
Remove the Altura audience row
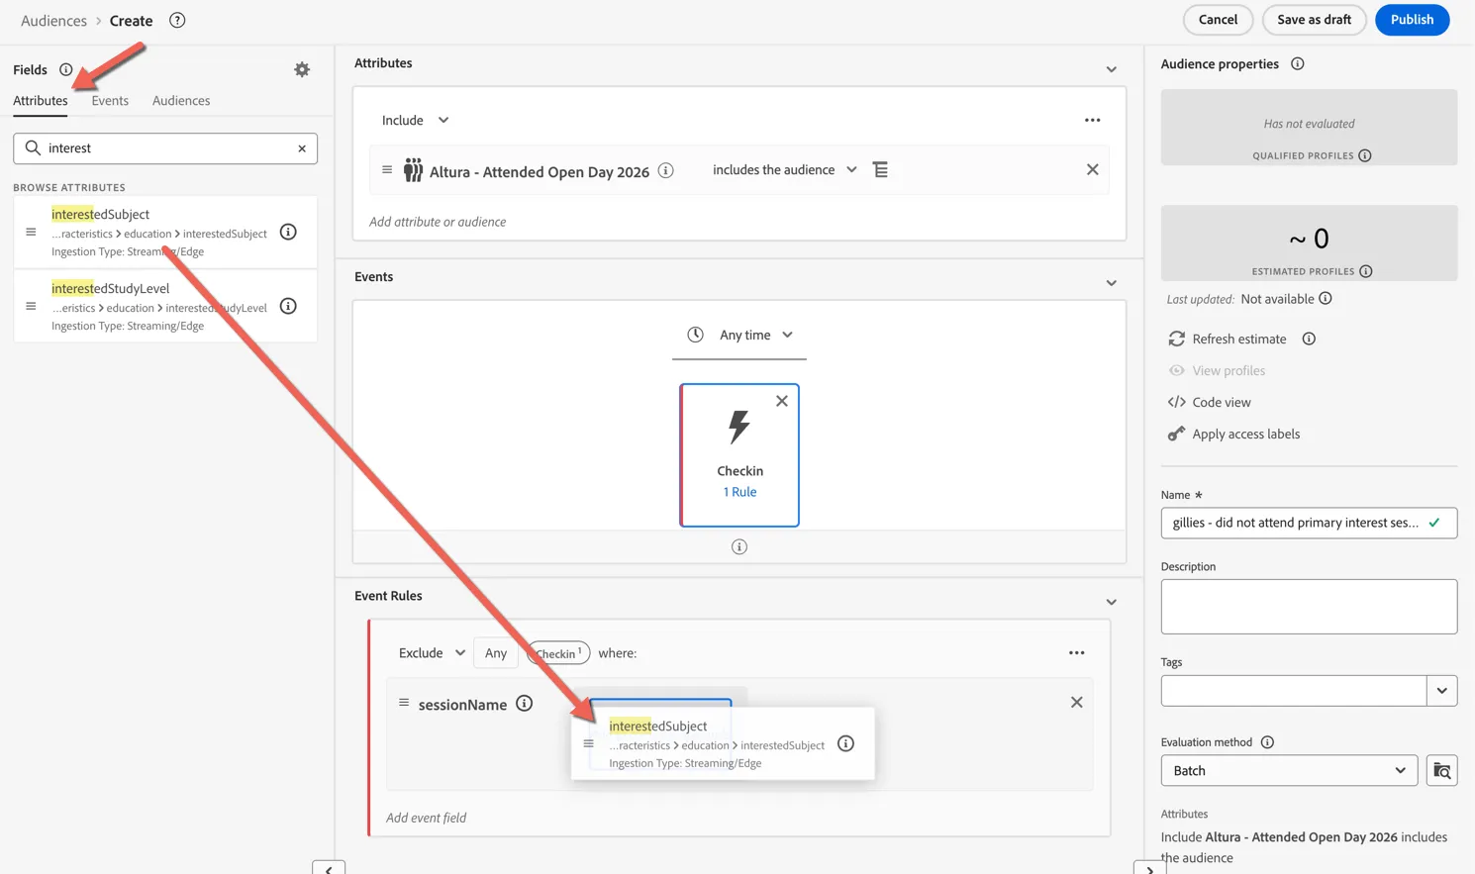(x=1092, y=169)
